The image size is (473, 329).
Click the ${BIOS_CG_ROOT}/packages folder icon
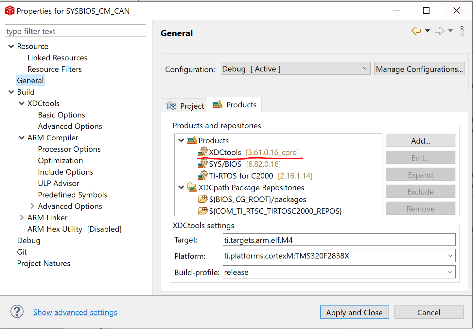[203, 199]
